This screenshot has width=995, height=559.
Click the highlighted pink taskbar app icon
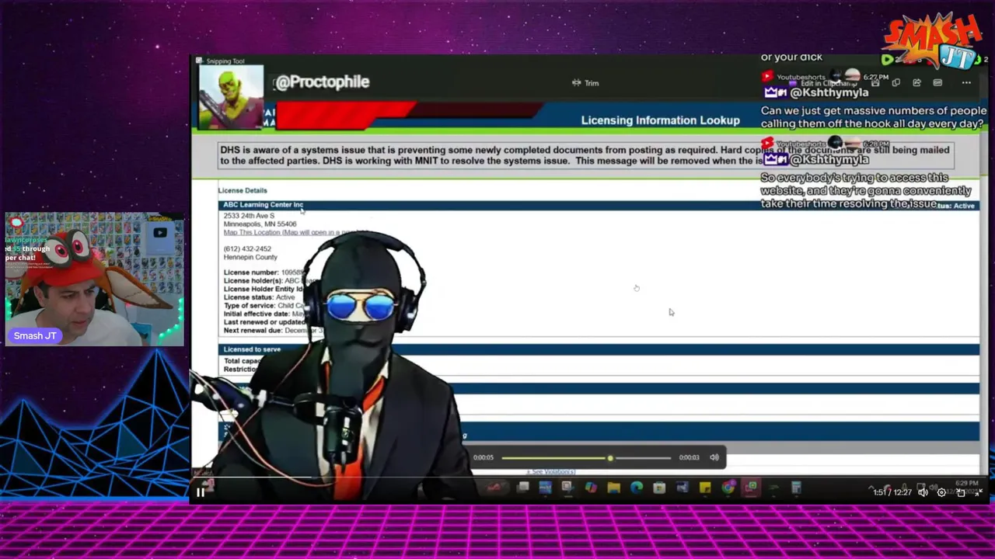tap(751, 488)
